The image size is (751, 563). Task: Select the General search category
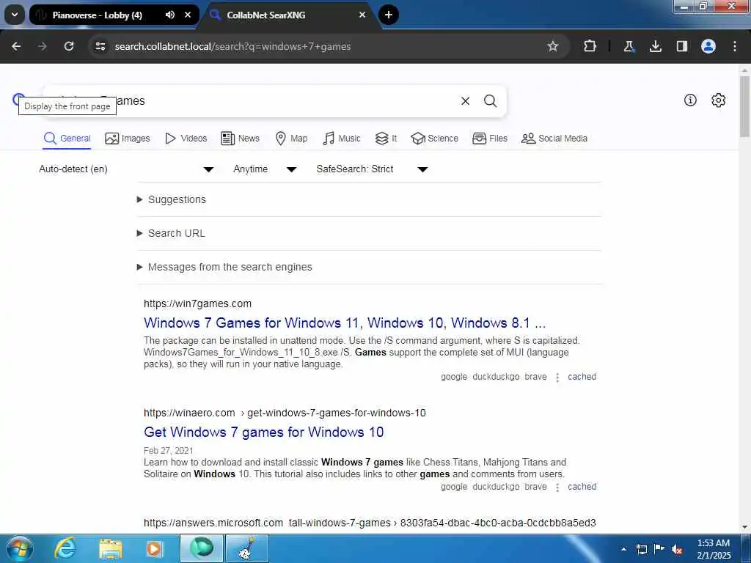(x=67, y=139)
